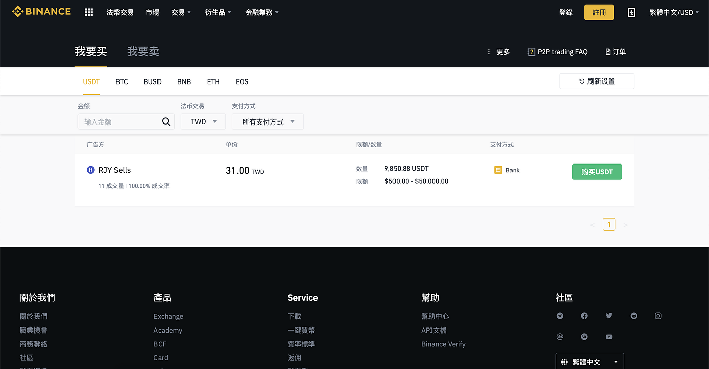Open the Telegram community link

[x=560, y=316]
